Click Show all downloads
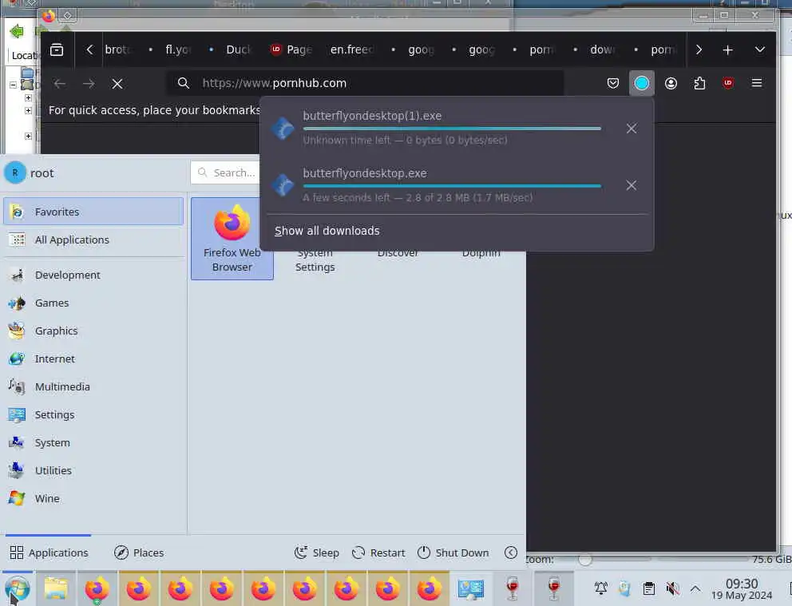 point(327,231)
